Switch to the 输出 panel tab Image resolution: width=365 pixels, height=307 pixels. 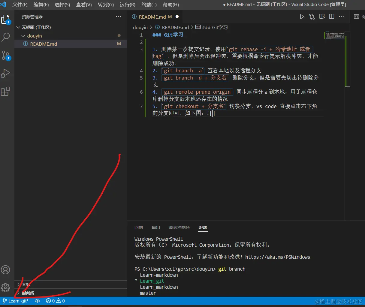[x=156, y=227]
